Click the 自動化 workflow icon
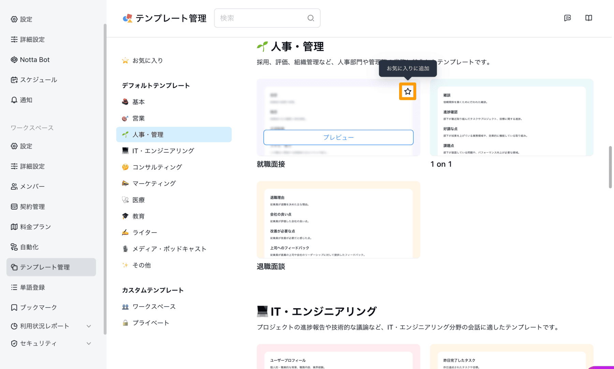Screen dimensions: 614x369 tap(14, 247)
